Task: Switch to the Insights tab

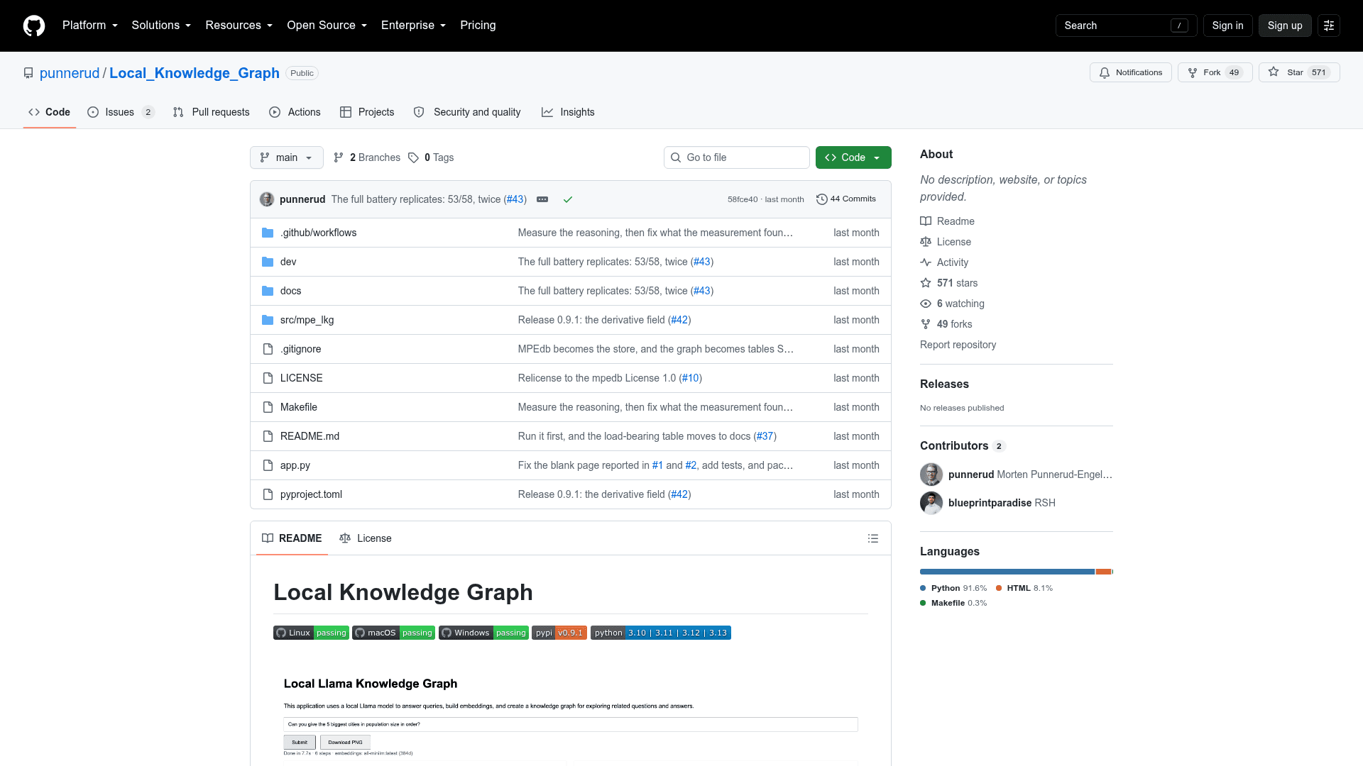Action: [x=568, y=112]
